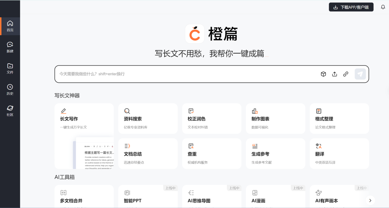This screenshot has width=389, height=208.
Task: Click the merge icon on 多文档合并 card
Action: click(63, 193)
